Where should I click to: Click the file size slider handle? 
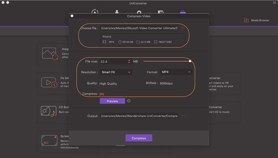pyautogui.click(x=190, y=61)
